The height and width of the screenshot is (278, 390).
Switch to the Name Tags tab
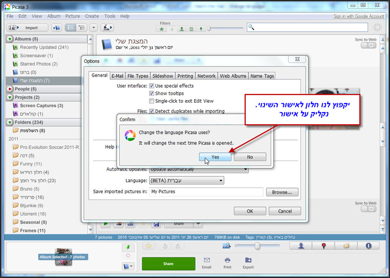262,76
